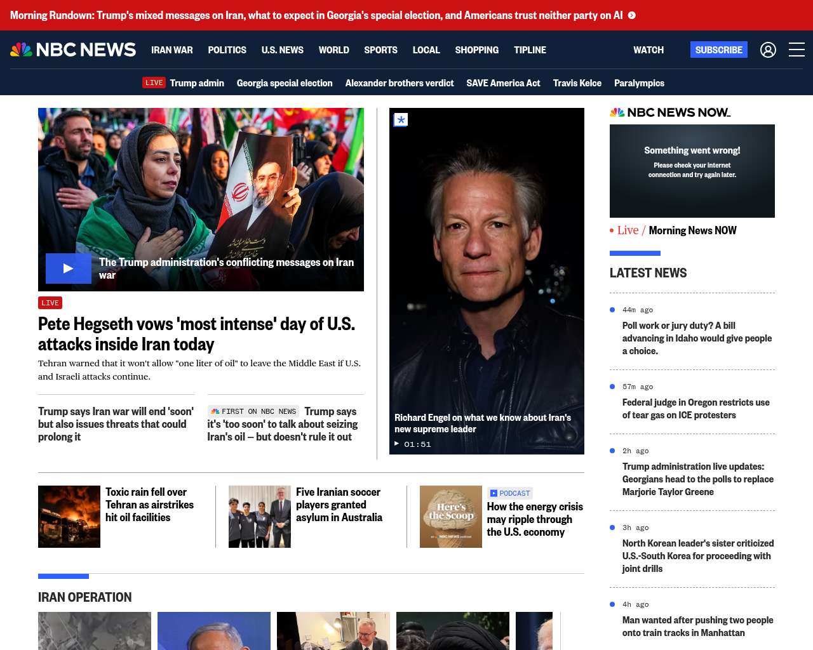Click the arrow icon in Morning Rundown banner
Screen dimensions: 813x650
coord(632,15)
